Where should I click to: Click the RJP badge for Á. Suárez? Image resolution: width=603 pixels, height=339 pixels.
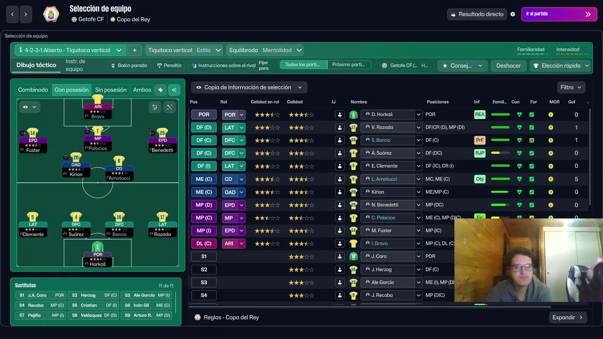point(480,153)
